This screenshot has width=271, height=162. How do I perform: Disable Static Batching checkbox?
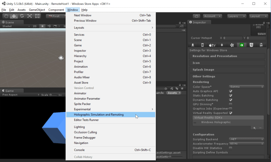coord(231,96)
